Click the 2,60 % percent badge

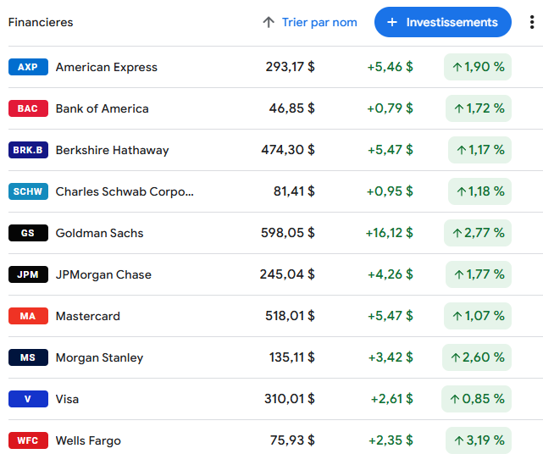477,357
